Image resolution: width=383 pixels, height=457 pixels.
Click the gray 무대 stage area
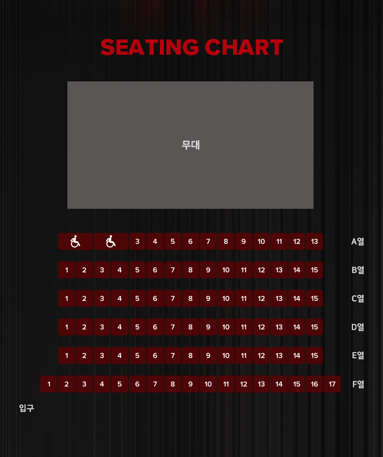(190, 145)
